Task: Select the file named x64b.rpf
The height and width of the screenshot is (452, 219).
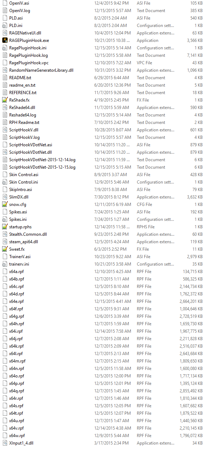Action: [x=17, y=279]
